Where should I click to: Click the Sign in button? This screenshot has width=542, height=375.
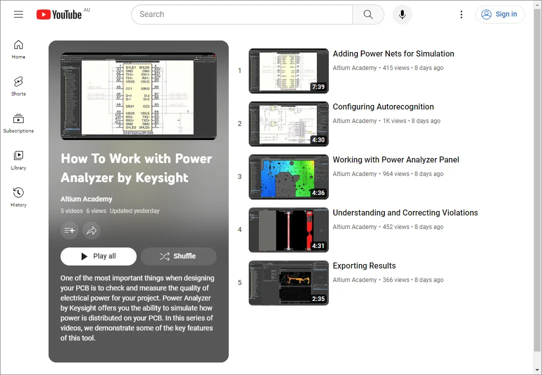coord(500,14)
